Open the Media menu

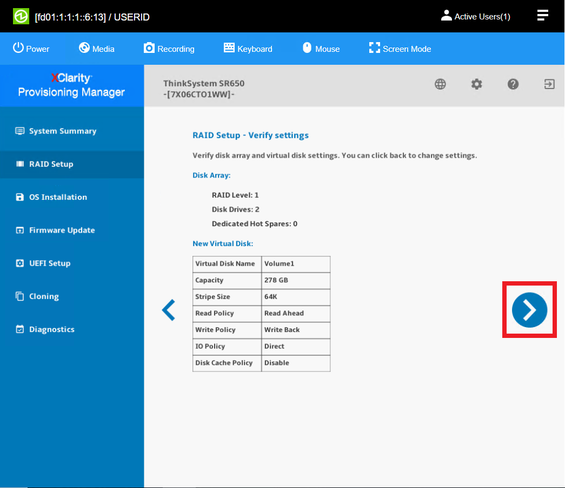coord(97,49)
